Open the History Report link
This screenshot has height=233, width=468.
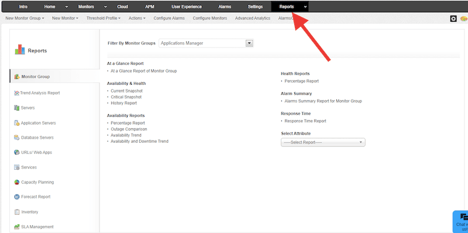click(123, 103)
